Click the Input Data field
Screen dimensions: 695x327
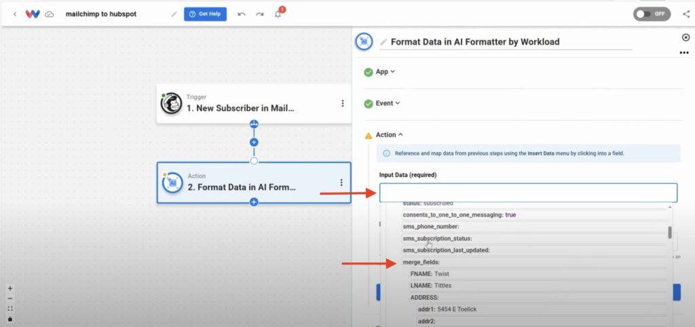coord(528,193)
